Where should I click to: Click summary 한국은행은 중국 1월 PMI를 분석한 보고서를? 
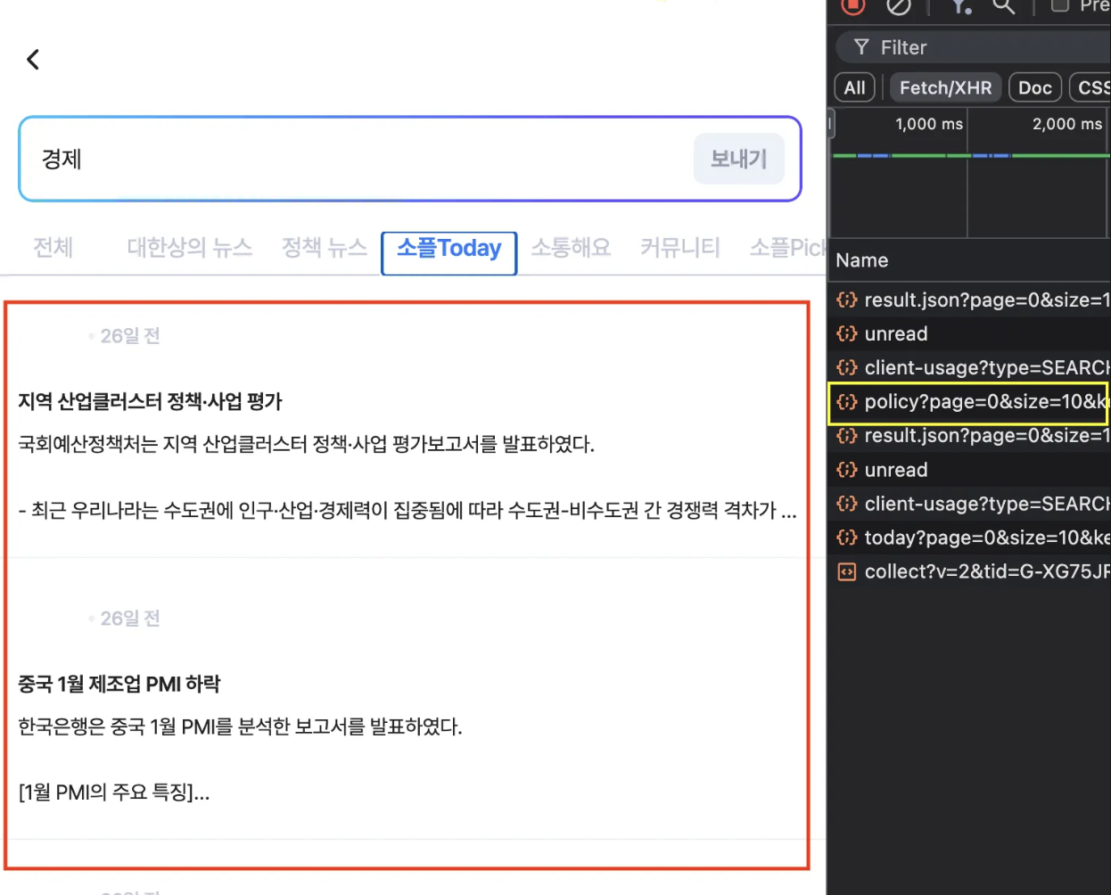coord(240,727)
